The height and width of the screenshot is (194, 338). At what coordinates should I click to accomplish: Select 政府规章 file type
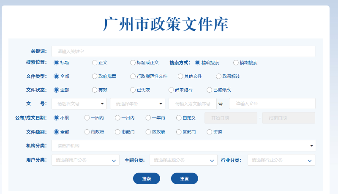(x=95, y=77)
